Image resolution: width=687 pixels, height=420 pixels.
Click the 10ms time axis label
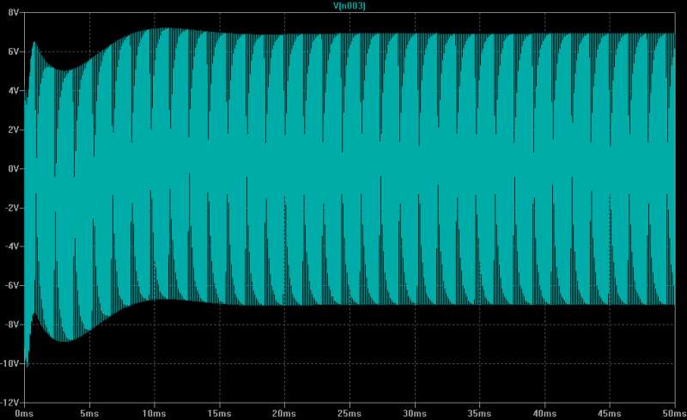point(155,413)
